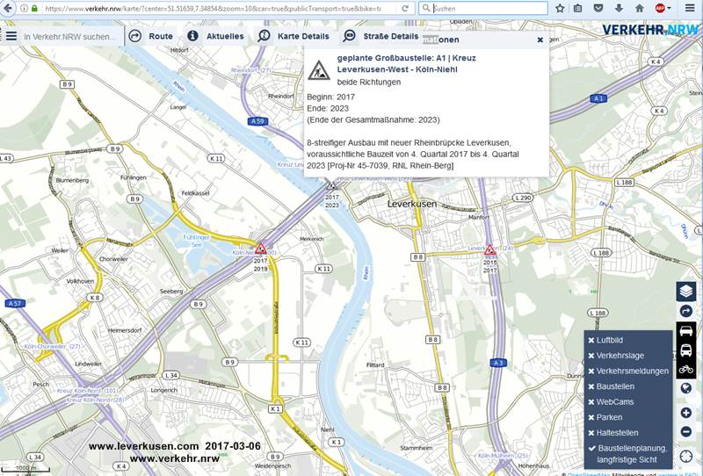The image size is (703, 476).
Task: Click the OpenStreetMap attribution link
Action: tap(589, 473)
